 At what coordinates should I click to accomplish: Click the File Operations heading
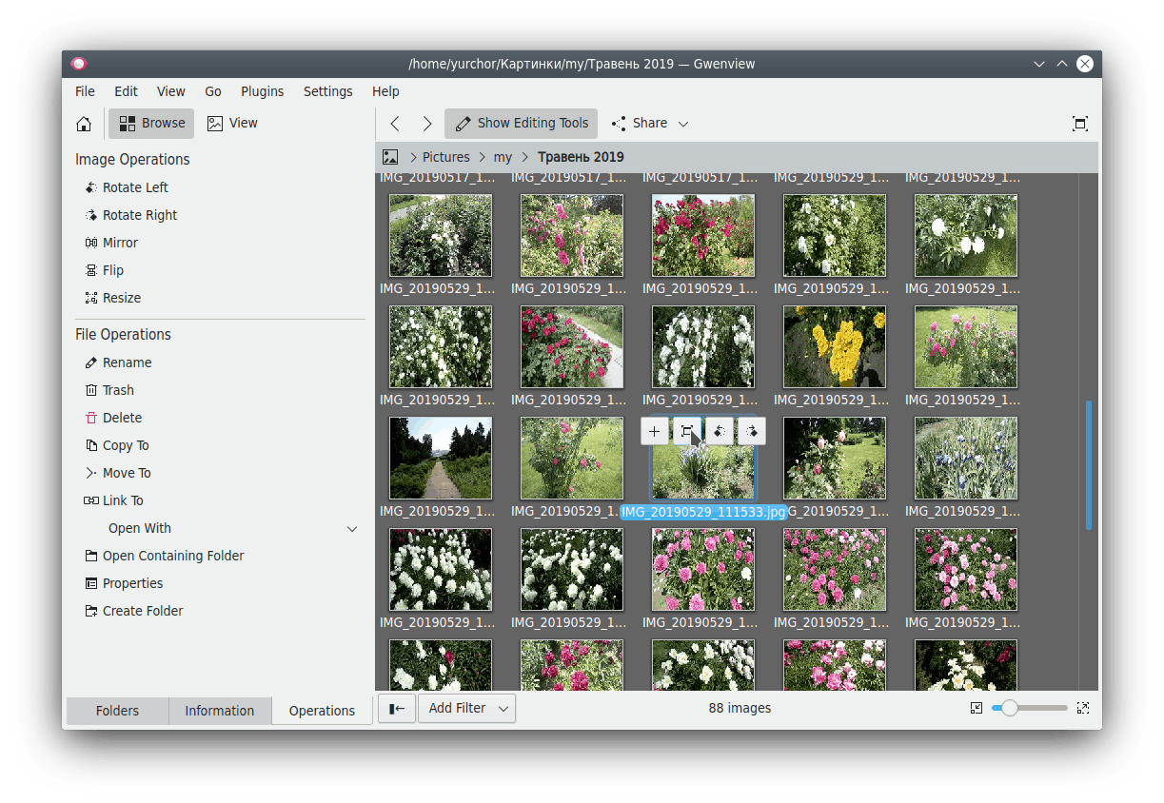point(123,334)
